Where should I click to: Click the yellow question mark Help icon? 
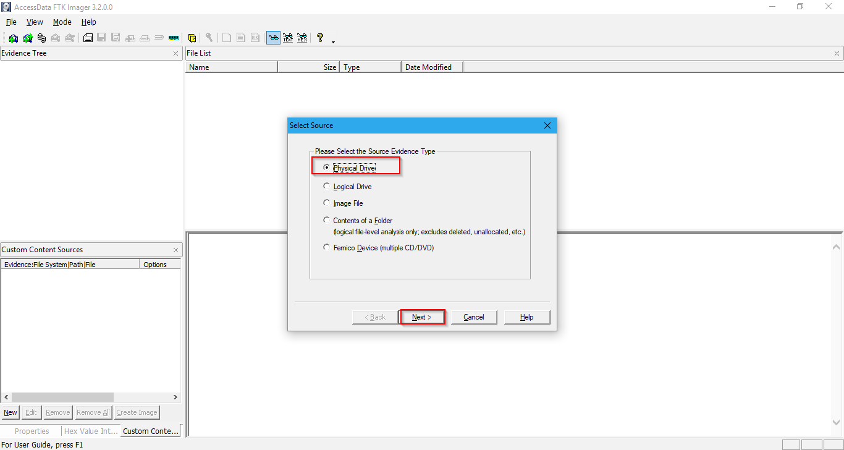(320, 38)
